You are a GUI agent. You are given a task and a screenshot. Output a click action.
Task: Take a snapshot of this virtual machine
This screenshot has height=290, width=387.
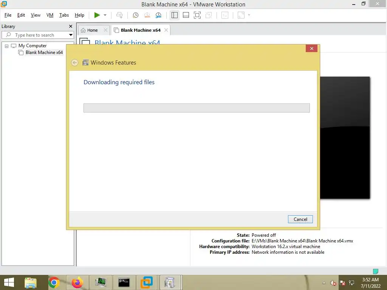click(x=135, y=15)
